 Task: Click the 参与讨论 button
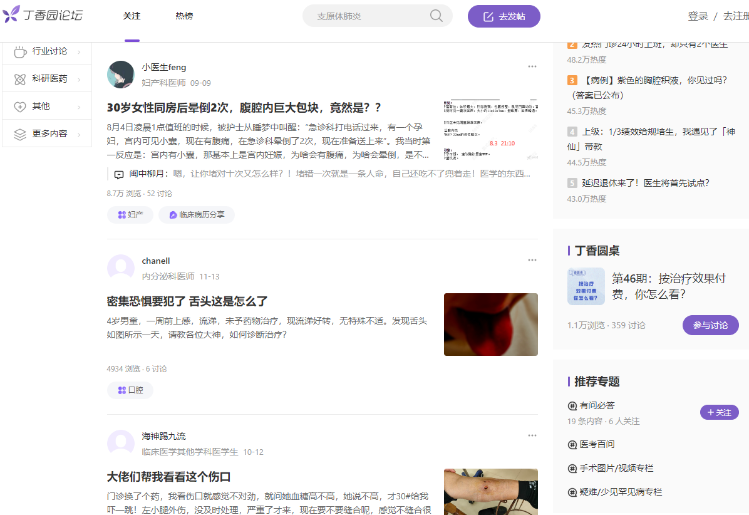pos(710,325)
